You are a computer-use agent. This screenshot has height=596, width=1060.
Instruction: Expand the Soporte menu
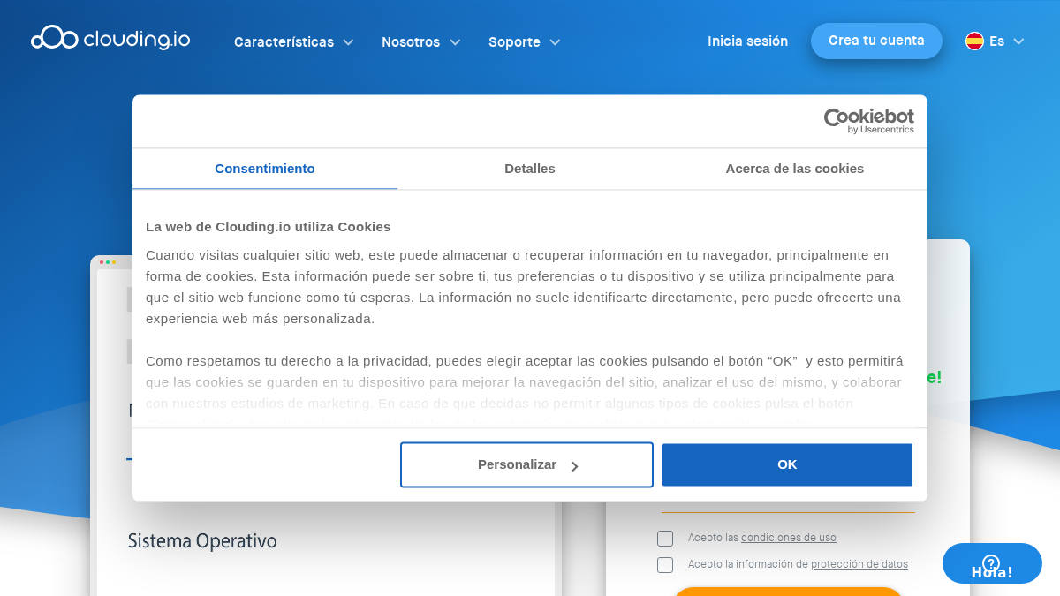coord(524,42)
